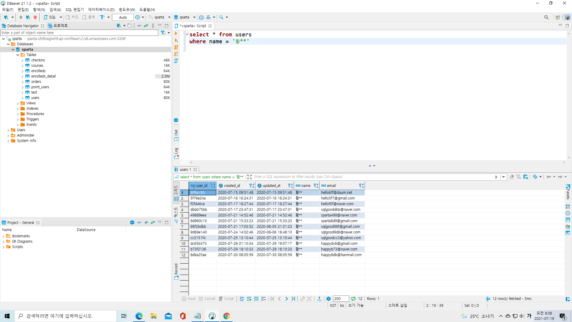Click the Script button in results bar
The image size is (572, 322).
[226, 299]
